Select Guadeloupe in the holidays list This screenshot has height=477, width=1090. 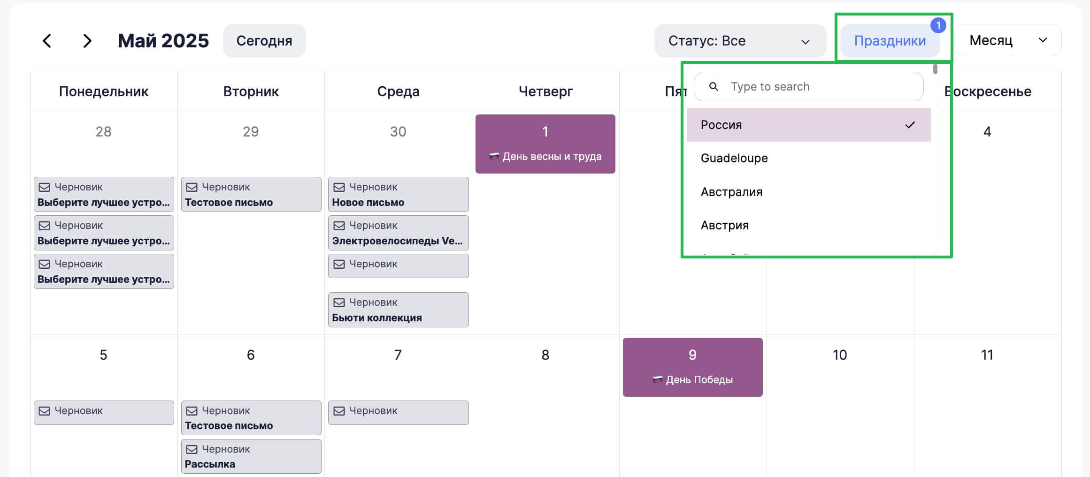click(x=809, y=158)
